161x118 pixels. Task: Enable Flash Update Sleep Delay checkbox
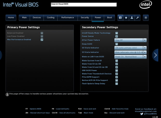[x=117, y=84]
